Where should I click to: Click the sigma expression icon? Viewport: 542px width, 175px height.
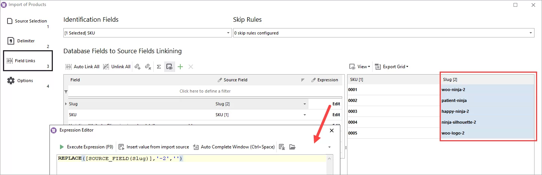[x=159, y=67]
